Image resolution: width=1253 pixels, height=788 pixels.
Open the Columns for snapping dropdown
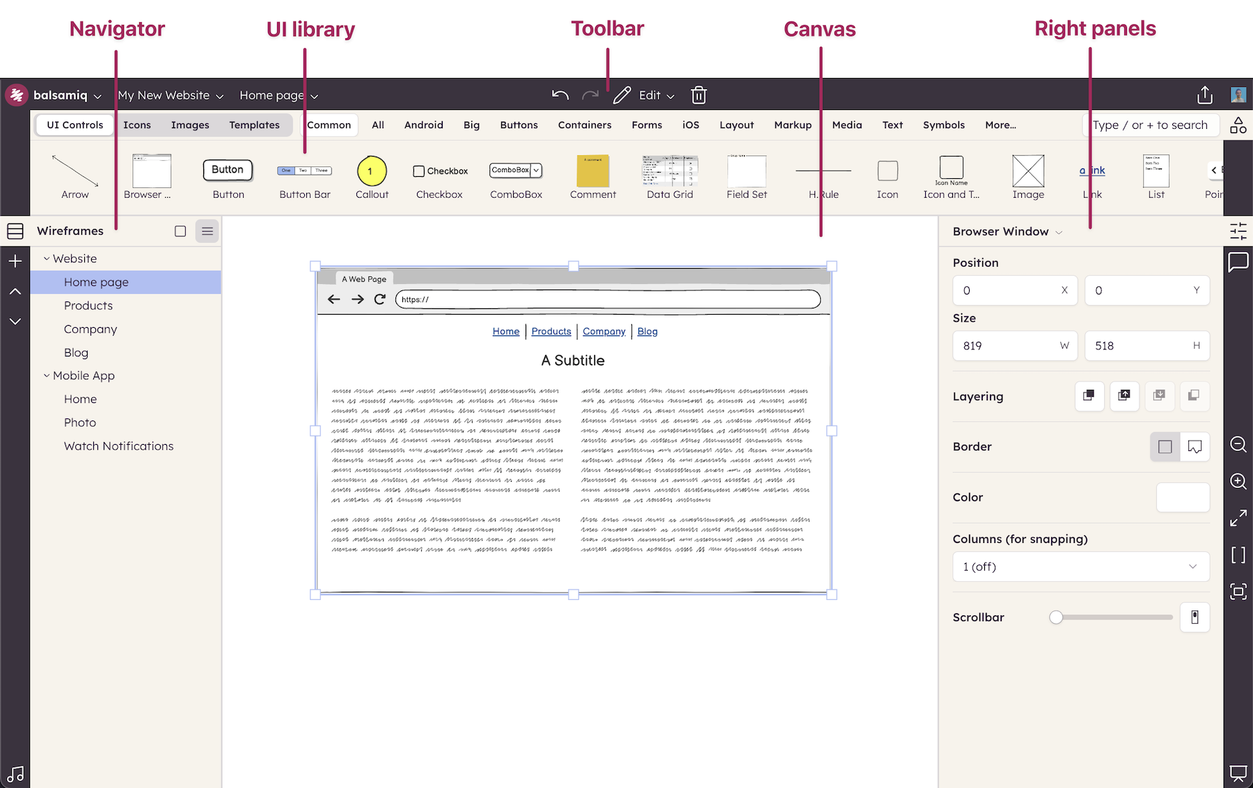coord(1080,567)
